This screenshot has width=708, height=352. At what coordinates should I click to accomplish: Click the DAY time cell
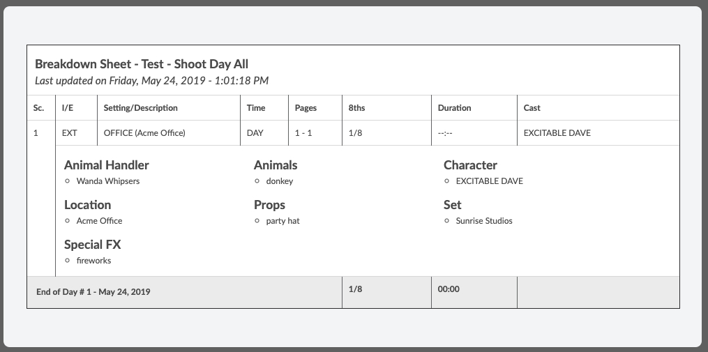255,133
